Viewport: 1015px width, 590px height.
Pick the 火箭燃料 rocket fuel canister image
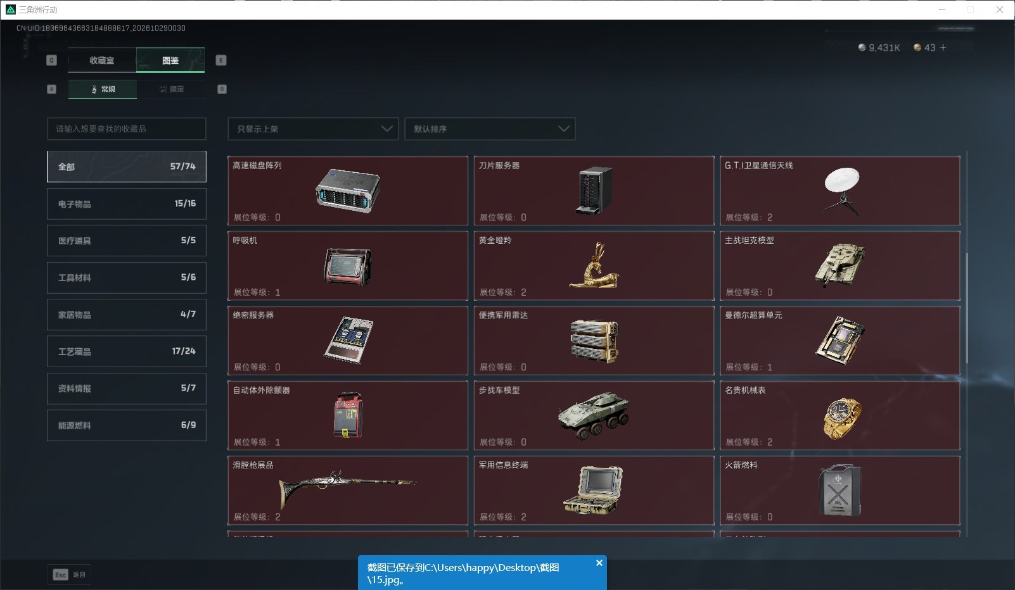[840, 490]
